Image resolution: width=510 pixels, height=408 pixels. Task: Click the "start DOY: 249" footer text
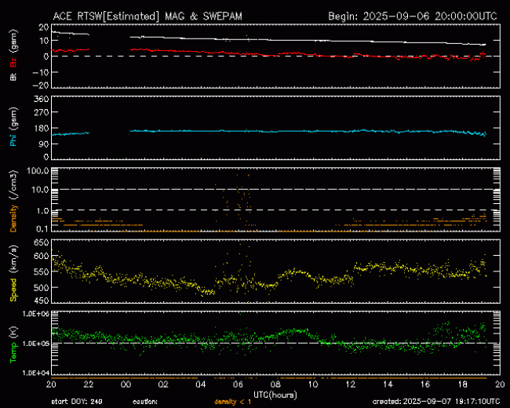(x=77, y=402)
